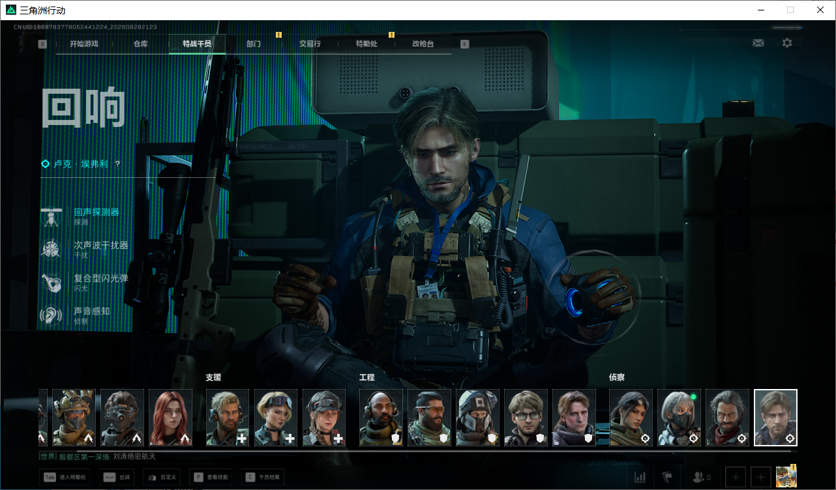The image size is (836, 490).
Task: Choose the engineer with dark-rimmed glasses
Action: click(526, 418)
